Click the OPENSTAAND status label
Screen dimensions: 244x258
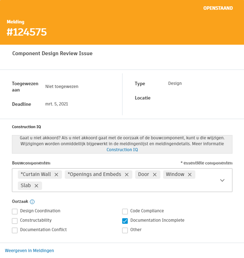[x=218, y=8]
